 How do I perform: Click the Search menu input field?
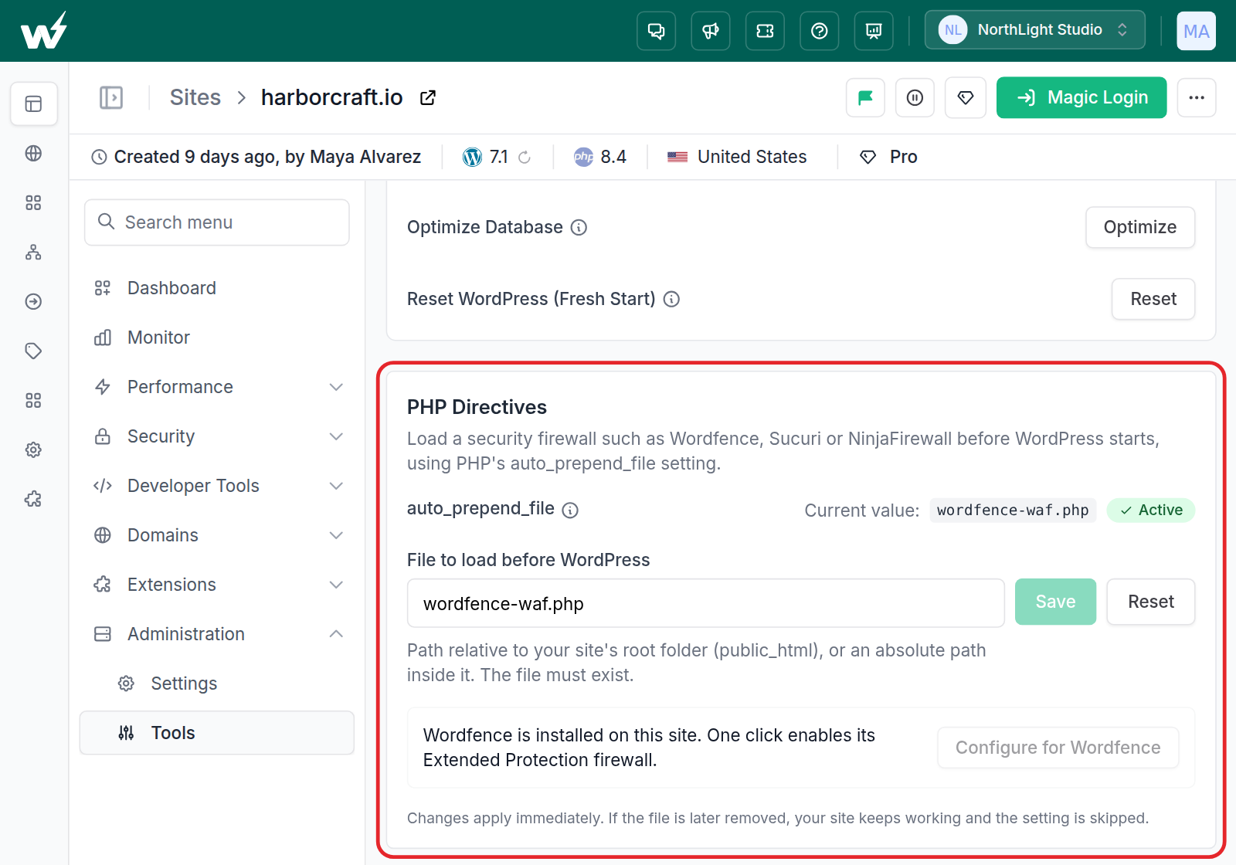pos(217,222)
